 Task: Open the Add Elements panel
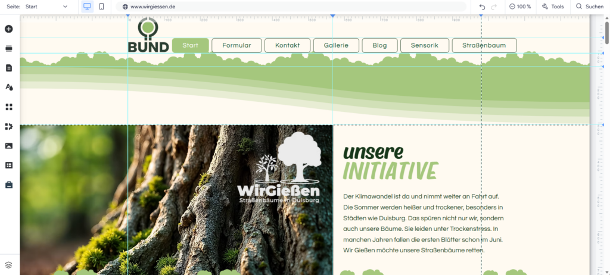coord(9,29)
